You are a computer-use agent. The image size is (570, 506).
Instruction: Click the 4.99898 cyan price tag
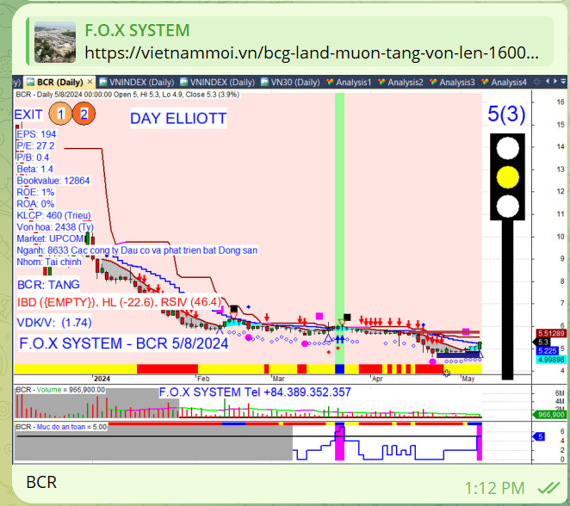pos(551,360)
